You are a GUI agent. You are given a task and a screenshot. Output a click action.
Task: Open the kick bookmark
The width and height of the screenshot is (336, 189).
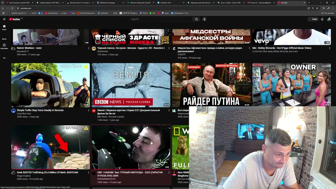(x=153, y=13)
